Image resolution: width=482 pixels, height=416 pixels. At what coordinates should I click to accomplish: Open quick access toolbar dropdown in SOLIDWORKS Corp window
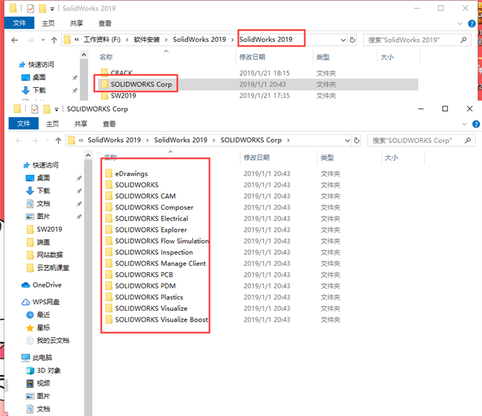point(57,109)
